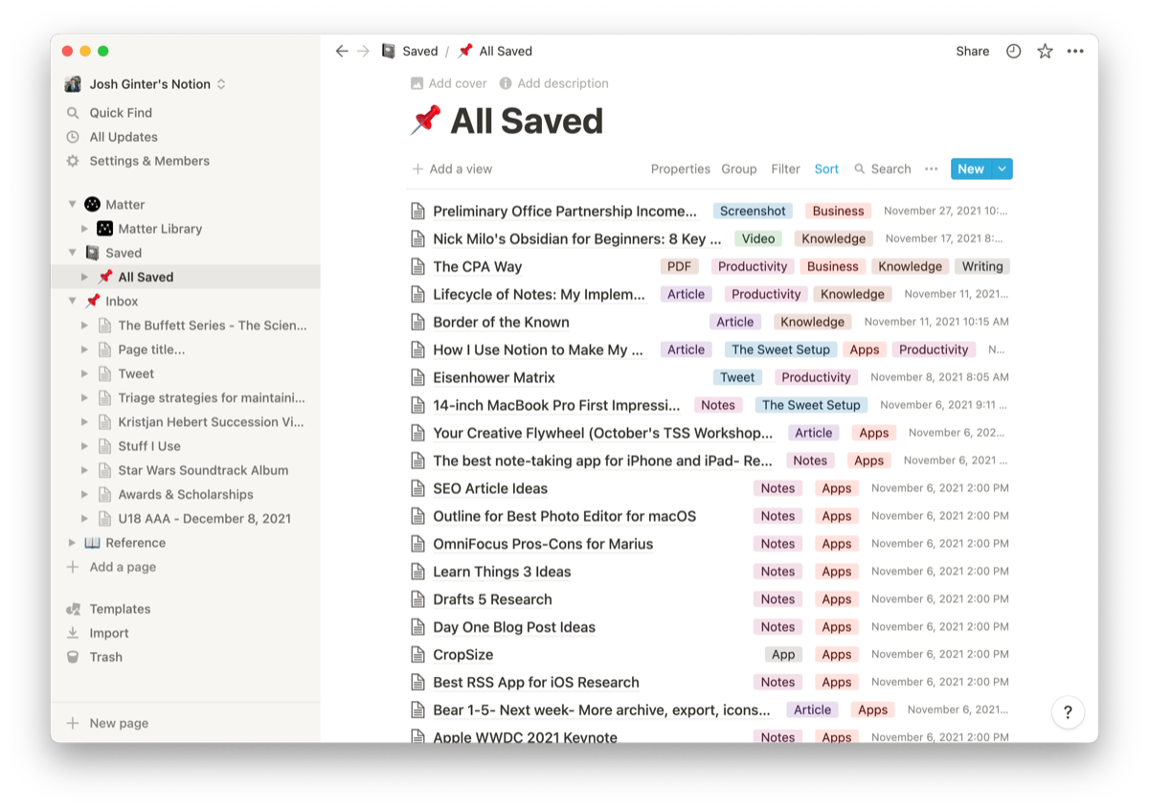This screenshot has width=1149, height=809.
Task: Open the Sort menu
Action: [826, 169]
